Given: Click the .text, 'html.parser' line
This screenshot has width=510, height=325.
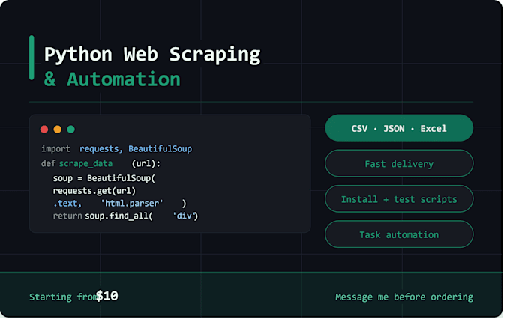Looking at the screenshot, I should coord(120,204).
